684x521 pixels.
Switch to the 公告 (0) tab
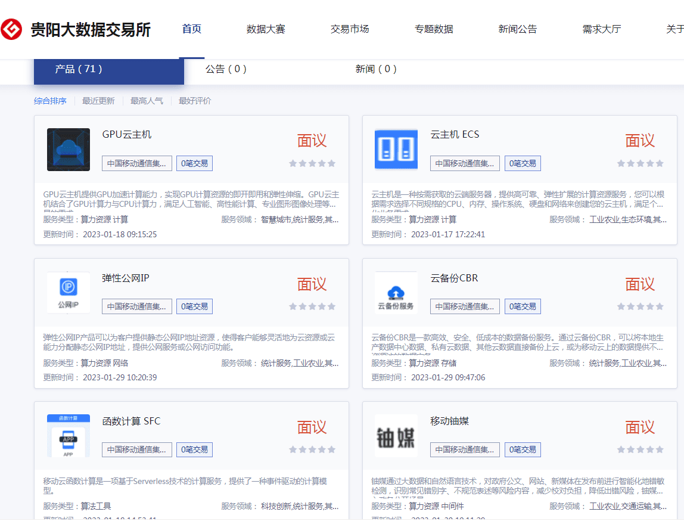(x=226, y=69)
